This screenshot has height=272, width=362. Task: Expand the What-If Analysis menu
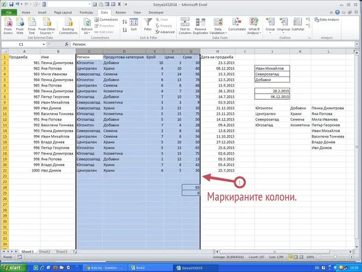[255, 25]
